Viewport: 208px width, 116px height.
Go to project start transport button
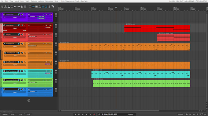75,114
